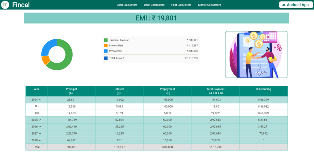Click Principal Amount legend label

[119, 40]
